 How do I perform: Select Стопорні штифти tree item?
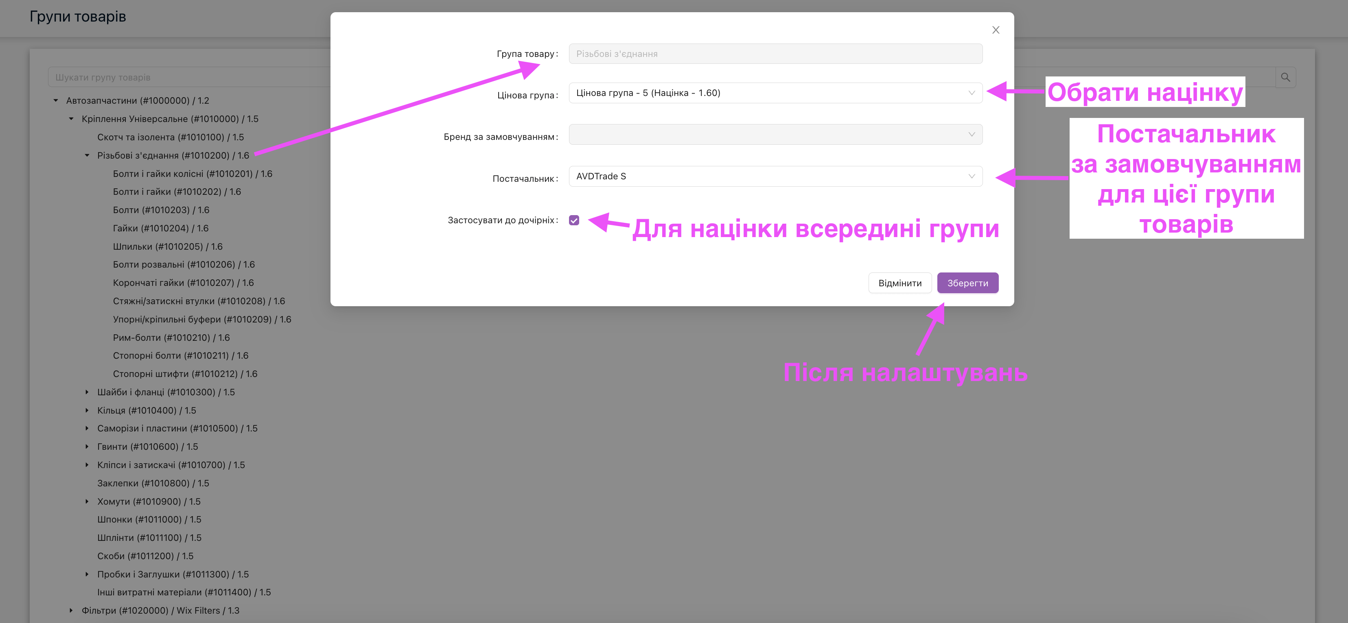pyautogui.click(x=185, y=374)
